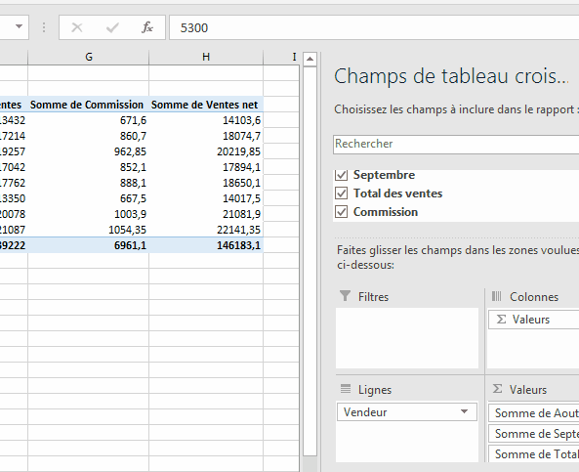Open the Vendeur field dropdown arrow
Image resolution: width=579 pixels, height=472 pixels.
(465, 411)
